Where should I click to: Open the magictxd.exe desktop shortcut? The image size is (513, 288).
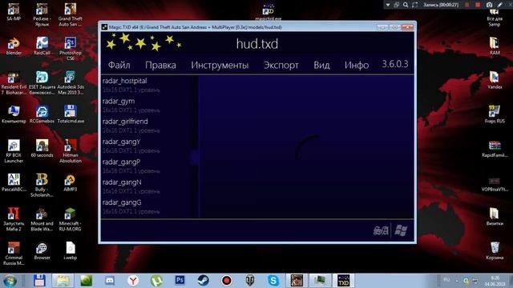tap(268, 12)
